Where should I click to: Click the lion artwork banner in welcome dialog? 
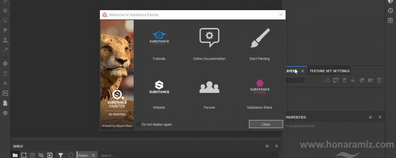117,75
